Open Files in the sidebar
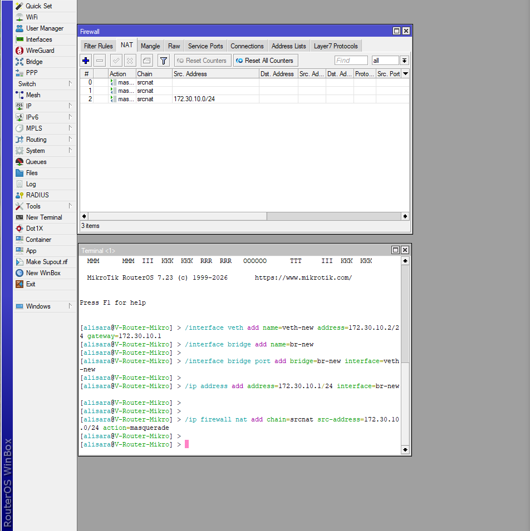 [45, 173]
